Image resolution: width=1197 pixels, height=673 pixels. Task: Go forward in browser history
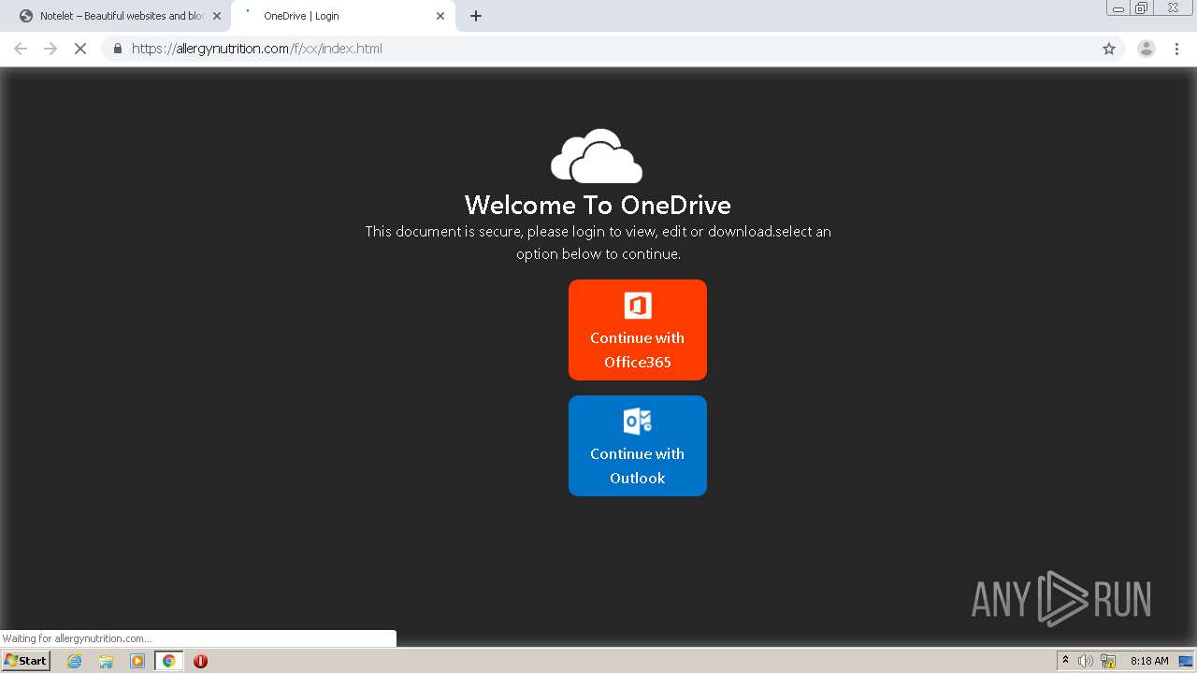tap(50, 49)
